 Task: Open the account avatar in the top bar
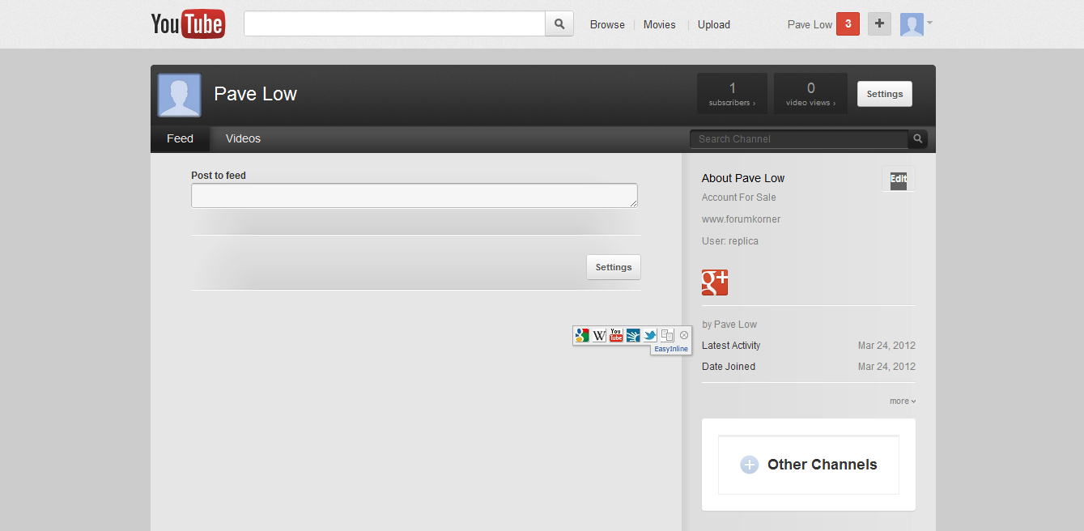coord(912,24)
